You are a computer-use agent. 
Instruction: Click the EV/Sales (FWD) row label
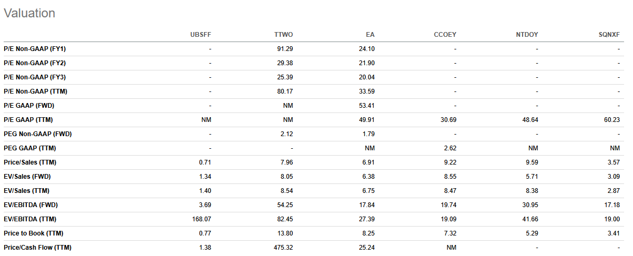(27, 177)
